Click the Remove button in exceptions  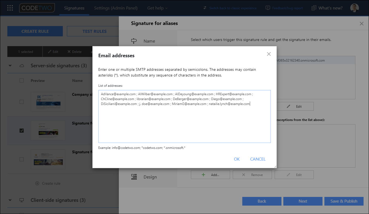(x=252, y=175)
